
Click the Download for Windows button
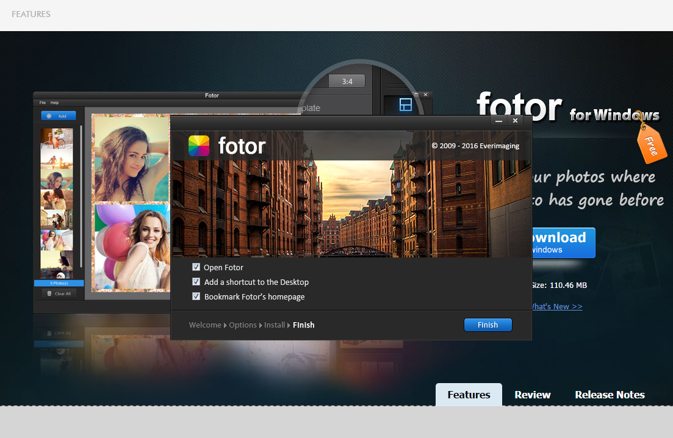pos(563,243)
